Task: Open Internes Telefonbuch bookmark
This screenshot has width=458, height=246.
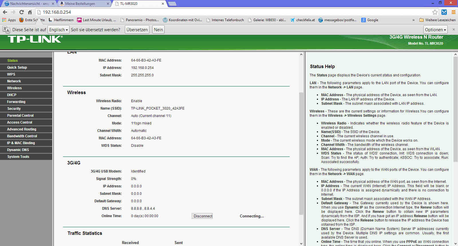Action: pyautogui.click(x=225, y=20)
